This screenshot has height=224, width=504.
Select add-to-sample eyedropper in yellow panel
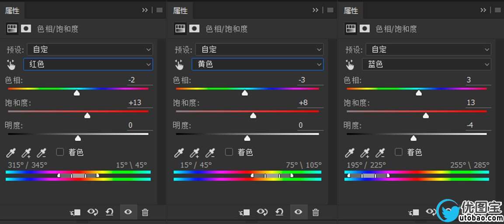195,153
